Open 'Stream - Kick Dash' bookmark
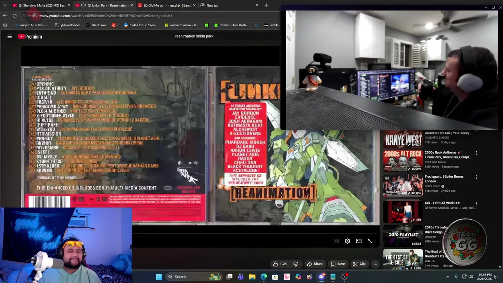 tap(231, 25)
